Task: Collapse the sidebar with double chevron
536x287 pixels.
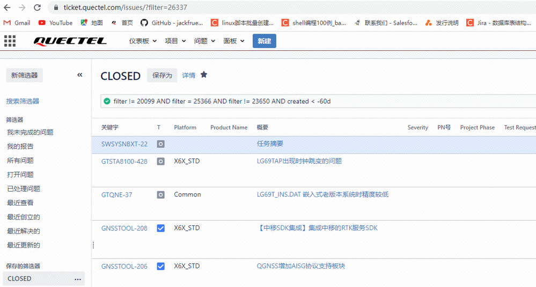Action: point(79,75)
